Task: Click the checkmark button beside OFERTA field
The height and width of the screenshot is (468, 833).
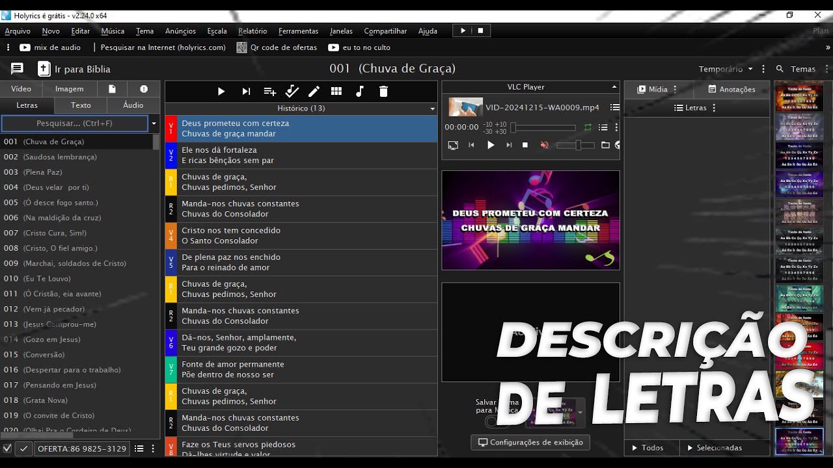Action: (23, 448)
